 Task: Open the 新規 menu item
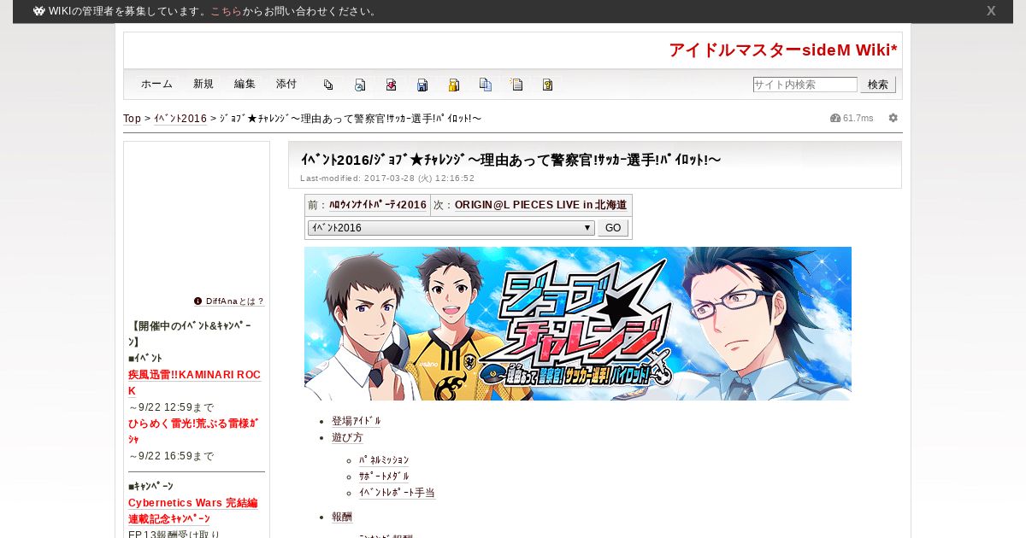203,84
